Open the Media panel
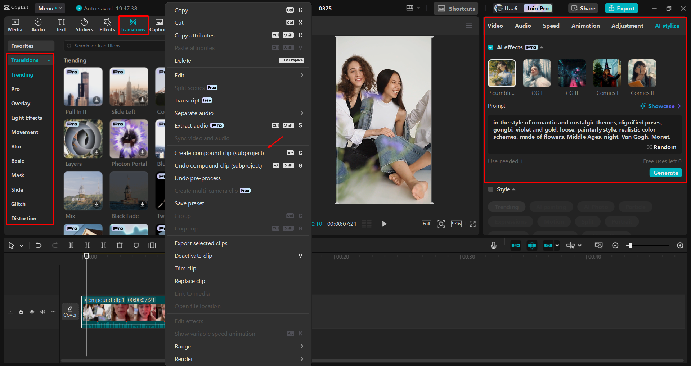691x366 pixels. point(15,25)
